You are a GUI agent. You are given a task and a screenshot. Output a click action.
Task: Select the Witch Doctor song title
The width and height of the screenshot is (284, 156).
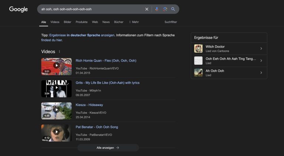pyautogui.click(x=215, y=46)
